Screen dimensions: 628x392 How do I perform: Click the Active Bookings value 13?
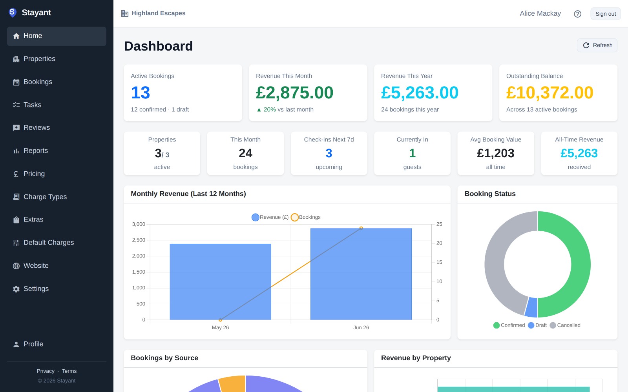[x=141, y=93]
